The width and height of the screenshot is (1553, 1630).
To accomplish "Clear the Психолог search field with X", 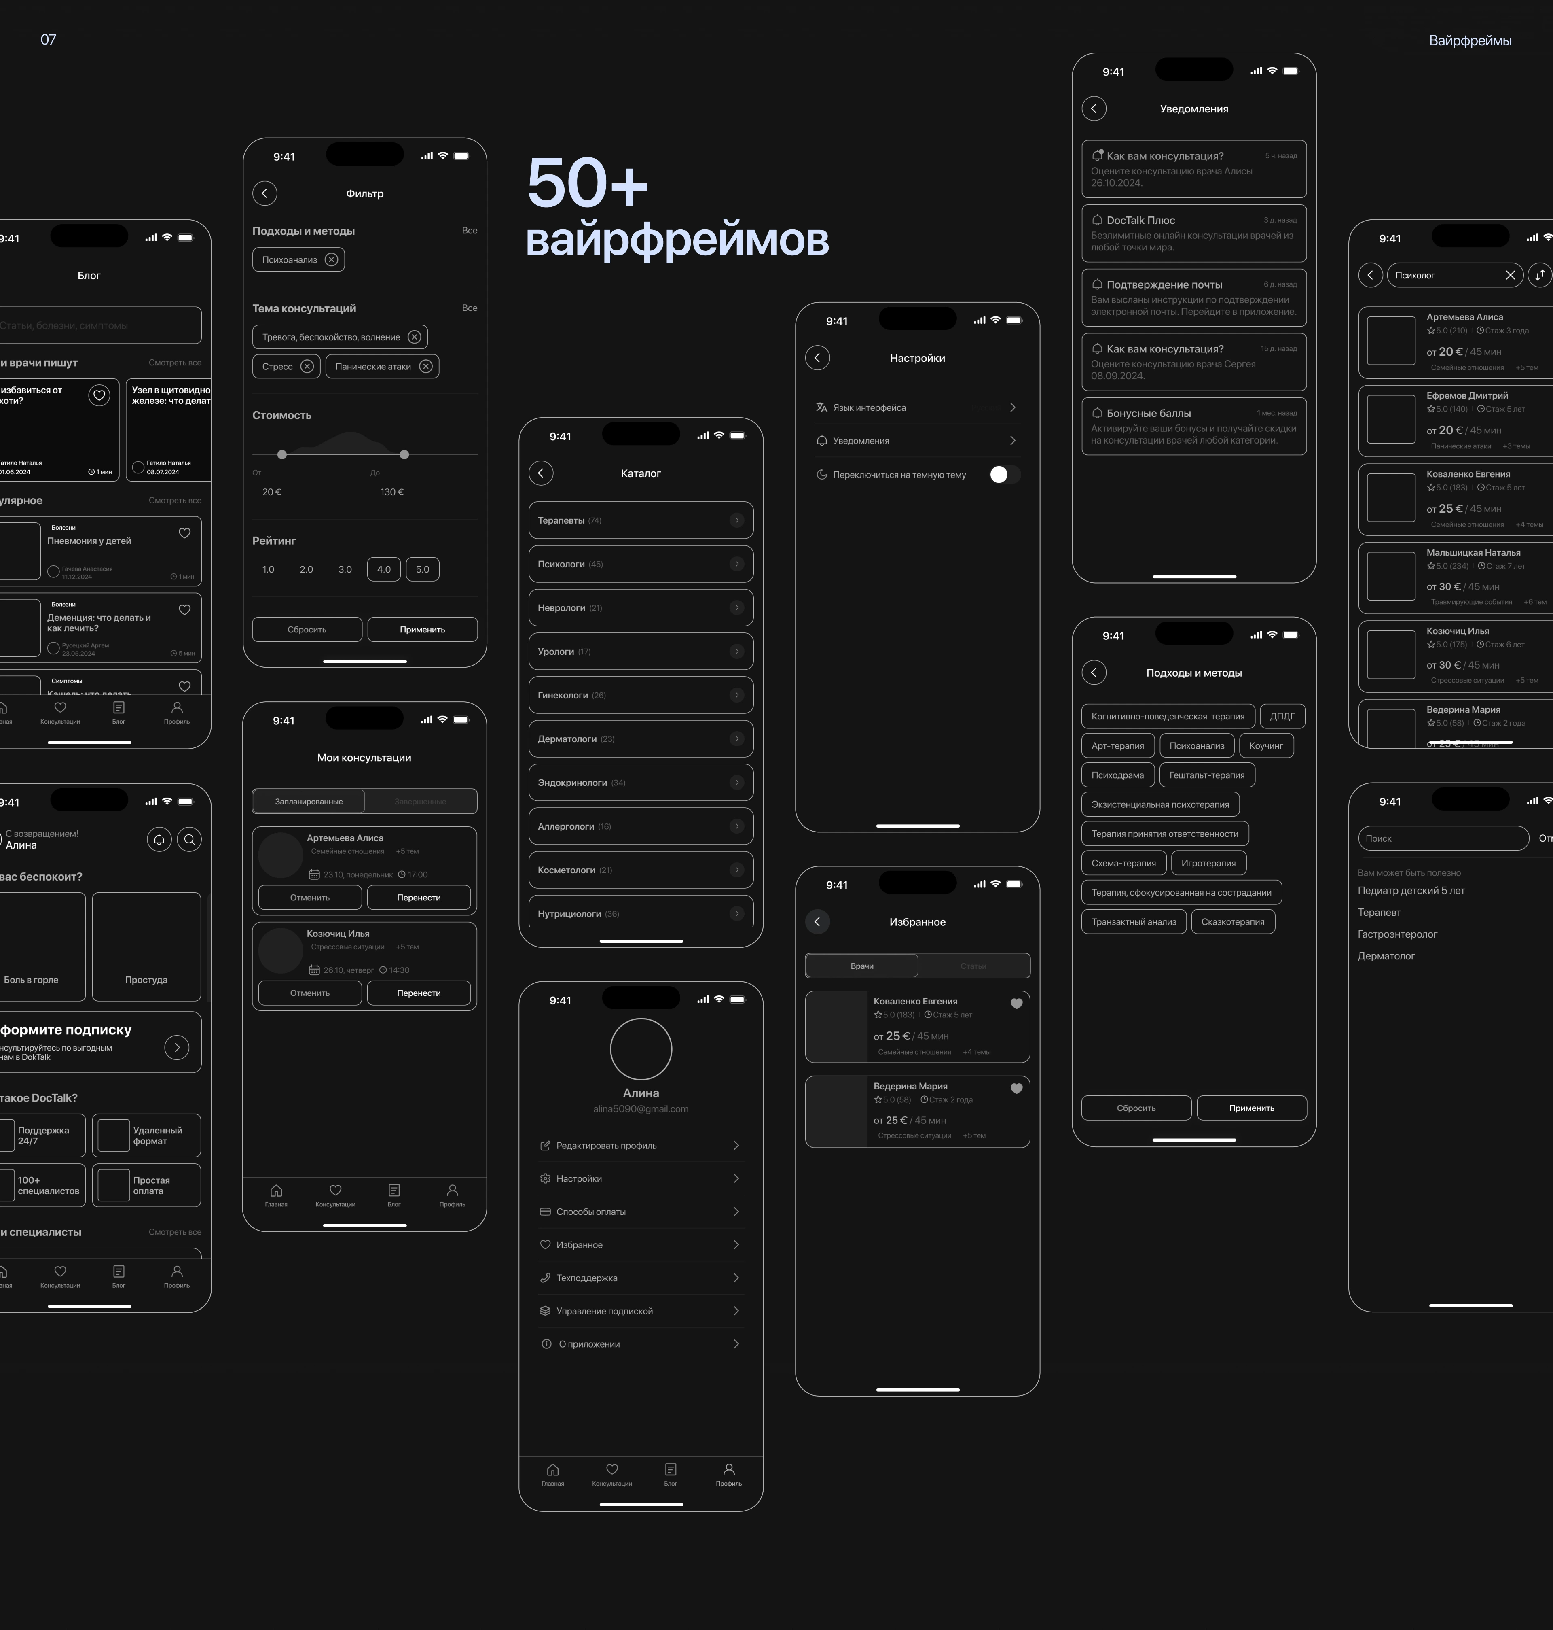I will [1510, 275].
